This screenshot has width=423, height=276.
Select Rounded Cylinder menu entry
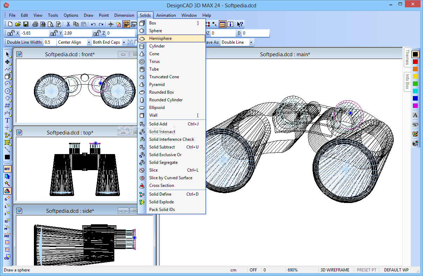(171, 100)
